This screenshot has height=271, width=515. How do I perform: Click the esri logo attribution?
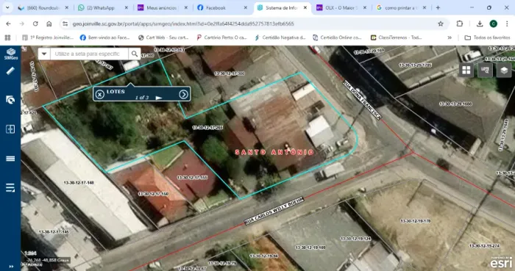tap(501, 262)
